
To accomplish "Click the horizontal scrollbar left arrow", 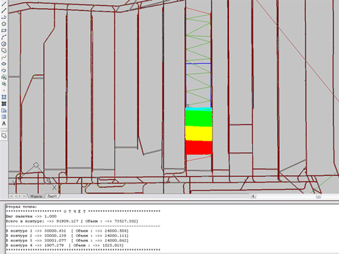I will click(x=253, y=196).
